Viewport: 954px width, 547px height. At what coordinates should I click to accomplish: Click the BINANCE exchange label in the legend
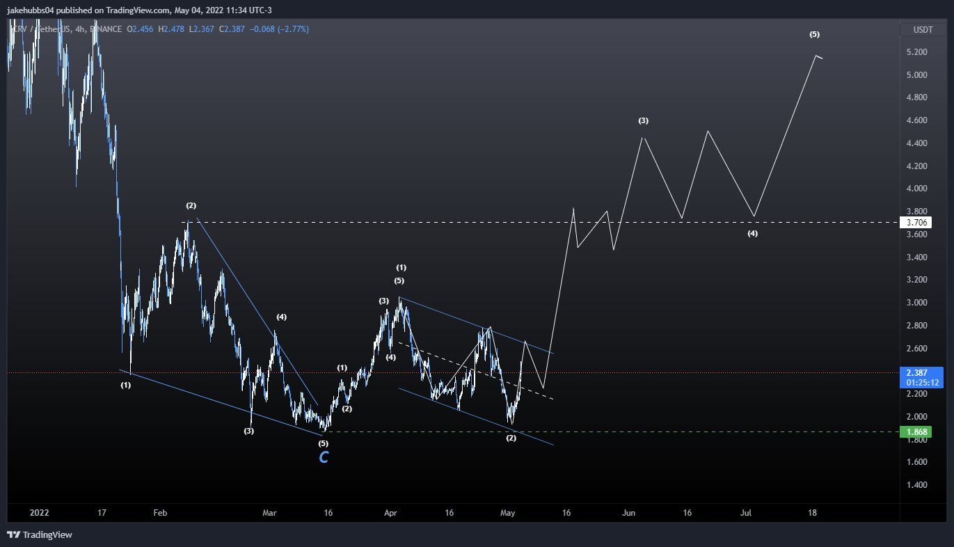point(104,29)
